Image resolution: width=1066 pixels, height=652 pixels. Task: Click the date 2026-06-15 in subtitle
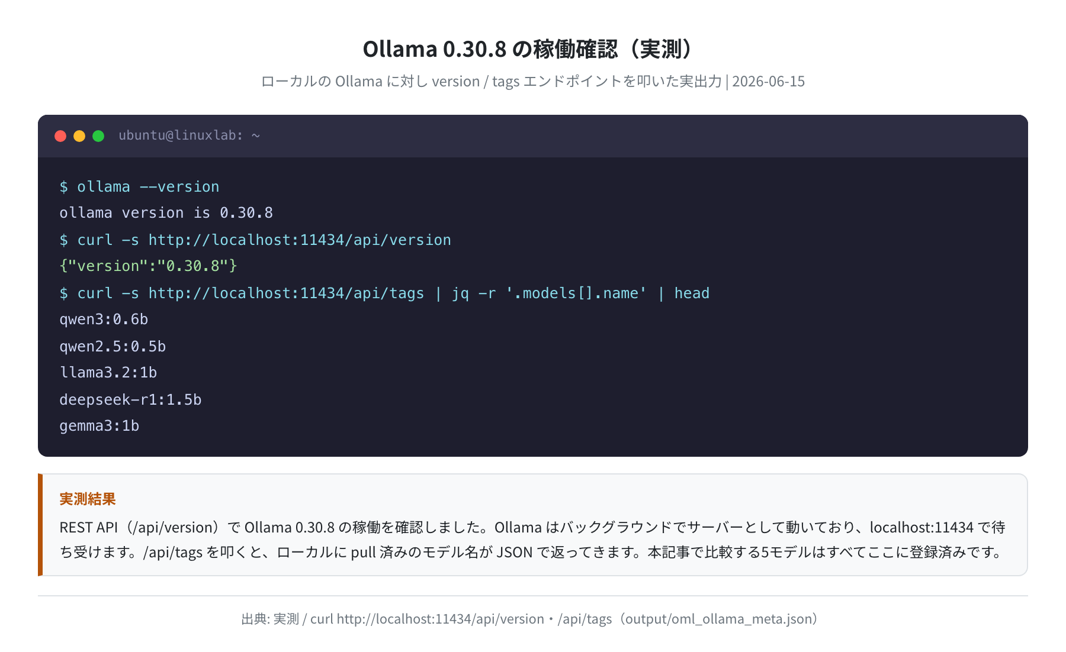(768, 81)
